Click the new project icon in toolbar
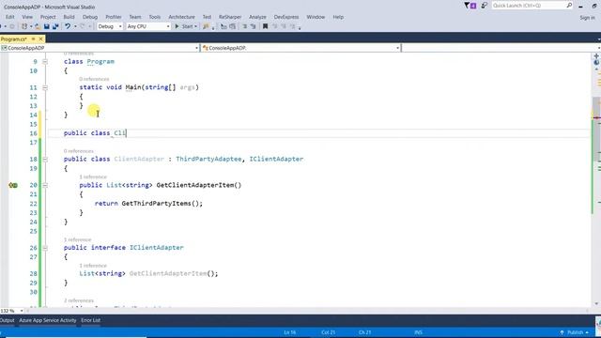 tap(24, 26)
